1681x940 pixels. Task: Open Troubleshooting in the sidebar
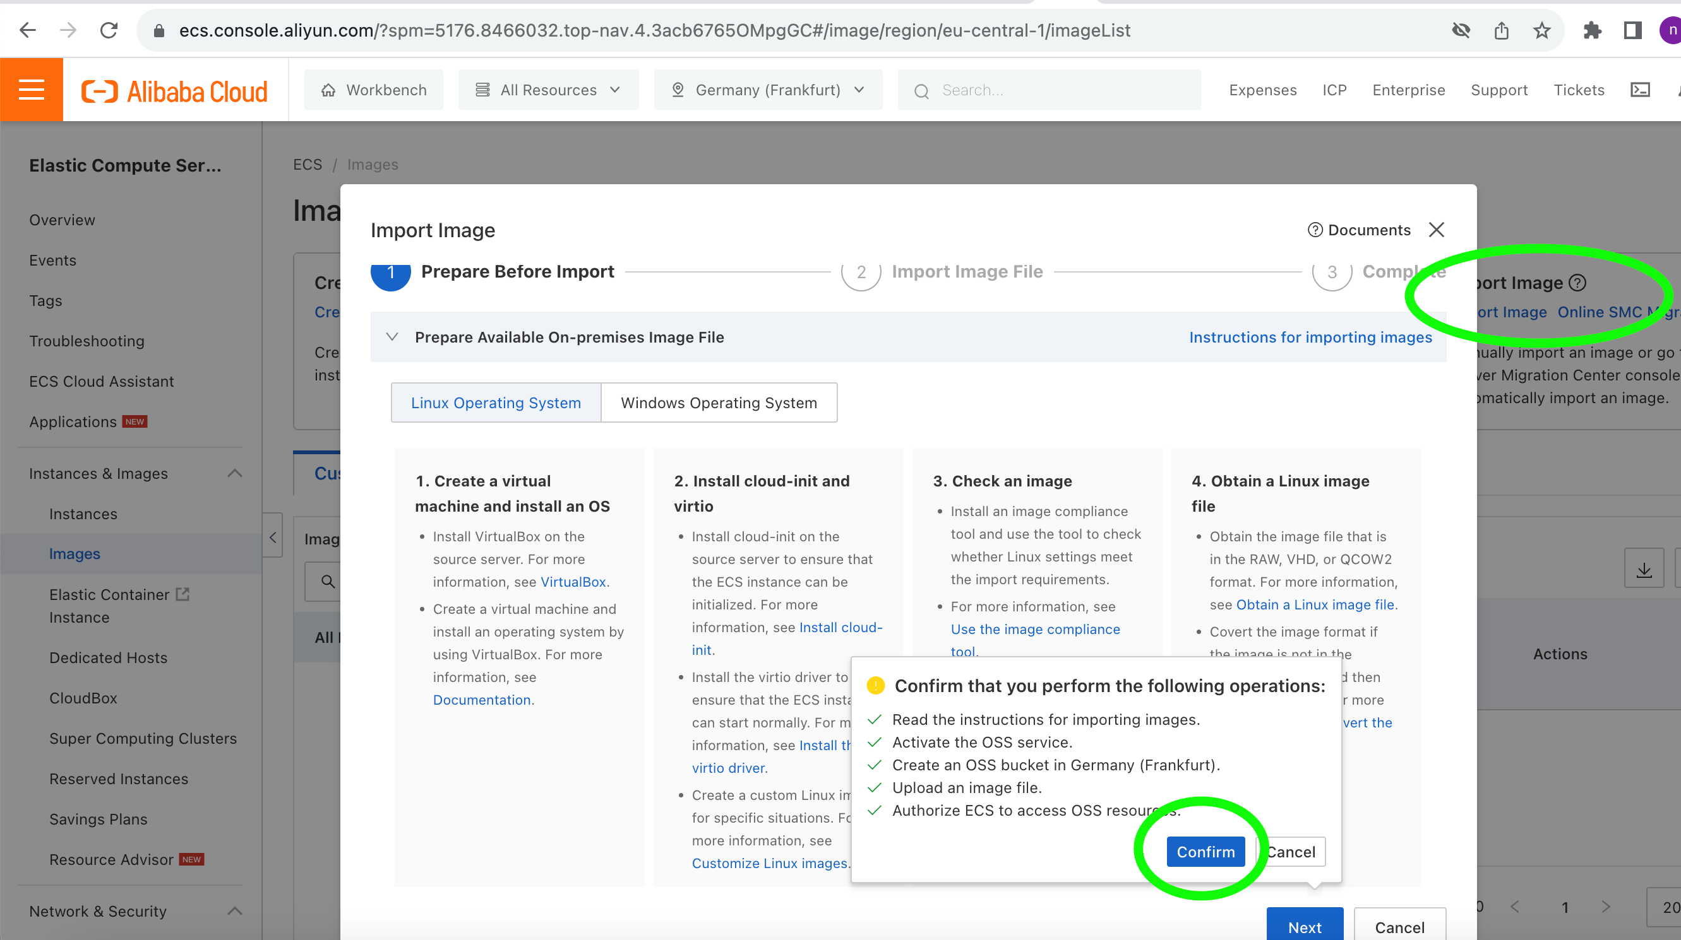tap(87, 341)
